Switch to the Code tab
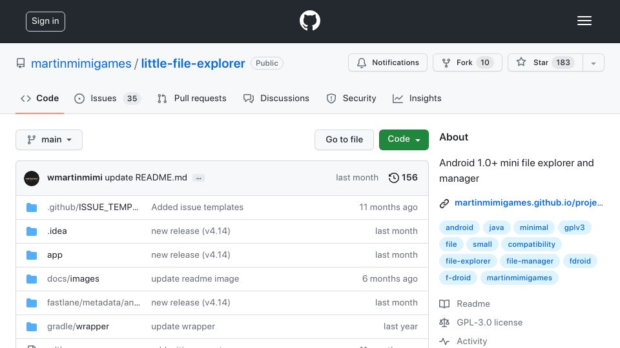Screen dimensions: 620x348 click(x=39, y=99)
